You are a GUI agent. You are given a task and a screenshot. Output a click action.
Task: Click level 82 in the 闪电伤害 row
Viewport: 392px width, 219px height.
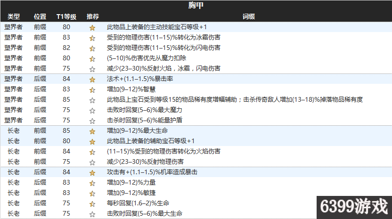[x=66, y=48]
